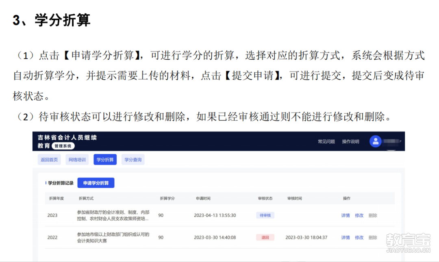Click the 折算学分 column header
Screen dimensions: 439x262
167,198
